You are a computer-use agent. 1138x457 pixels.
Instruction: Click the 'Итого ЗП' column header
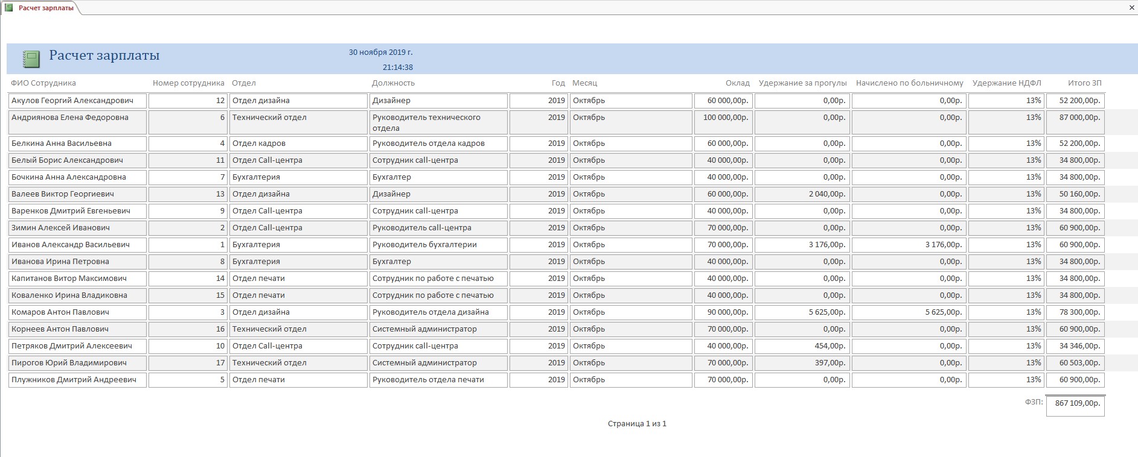(x=1085, y=83)
